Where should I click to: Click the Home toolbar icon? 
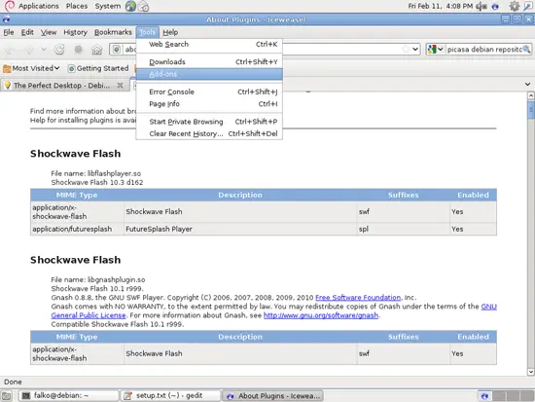(x=97, y=50)
